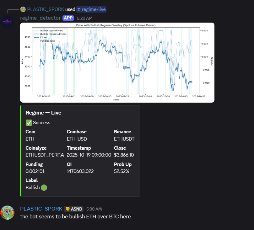Open the regime_detector username profile
The height and width of the screenshot is (230, 254).
(40, 18)
